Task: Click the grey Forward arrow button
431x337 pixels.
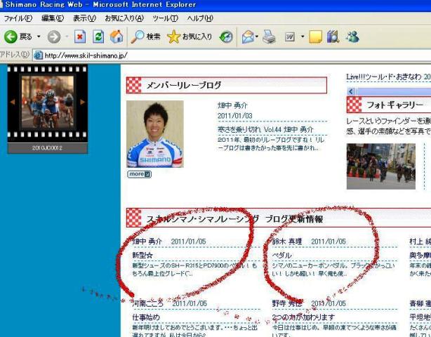Action: pyautogui.click(x=54, y=37)
